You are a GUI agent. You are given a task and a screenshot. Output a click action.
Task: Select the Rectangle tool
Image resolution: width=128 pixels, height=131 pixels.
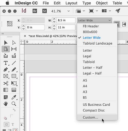tap(14, 76)
